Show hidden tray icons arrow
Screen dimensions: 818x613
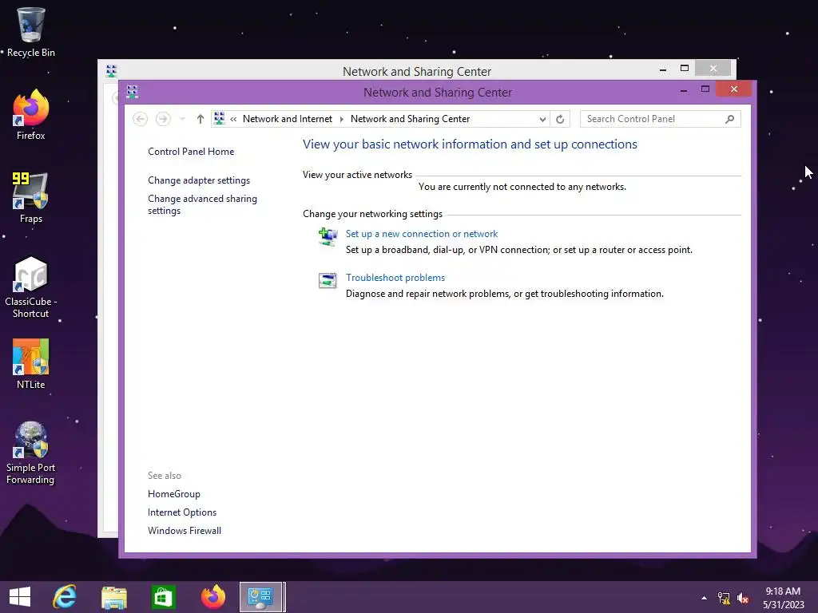click(705, 598)
